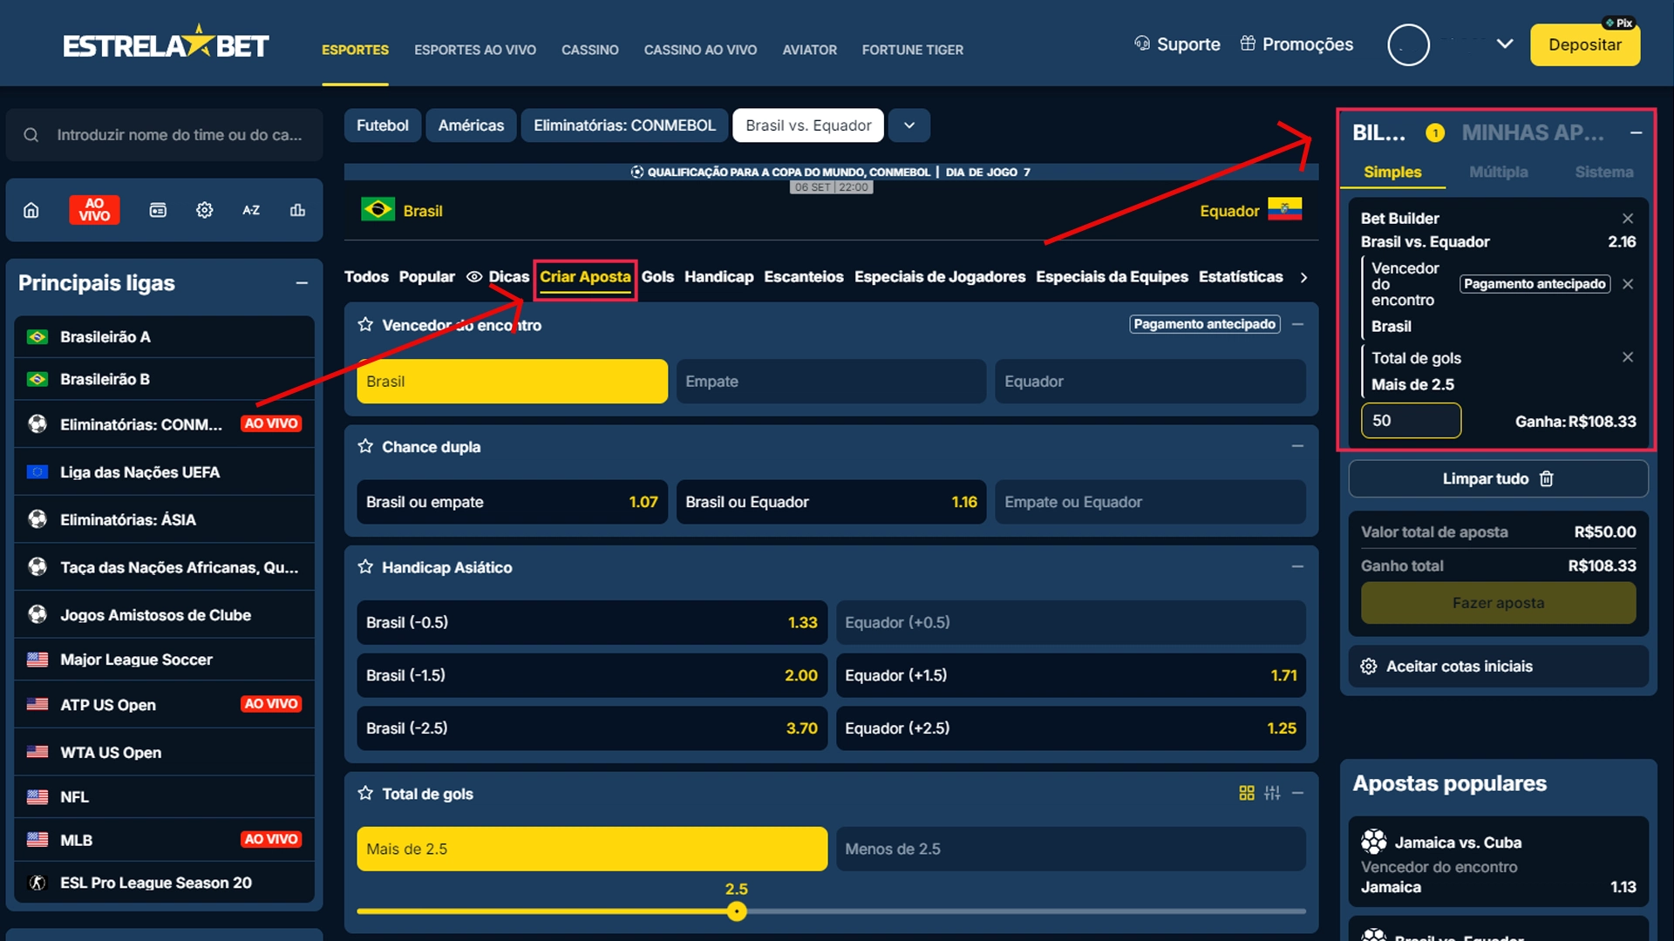Open the match selector dropdown arrow

tap(909, 125)
